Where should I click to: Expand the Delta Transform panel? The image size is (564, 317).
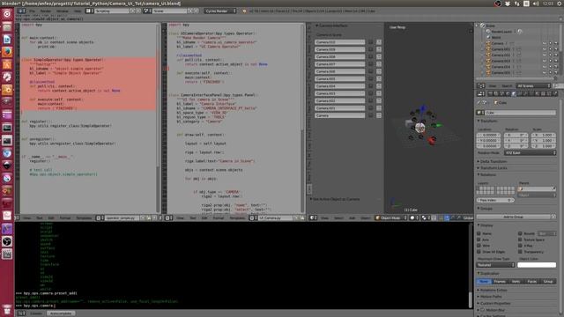(493, 161)
